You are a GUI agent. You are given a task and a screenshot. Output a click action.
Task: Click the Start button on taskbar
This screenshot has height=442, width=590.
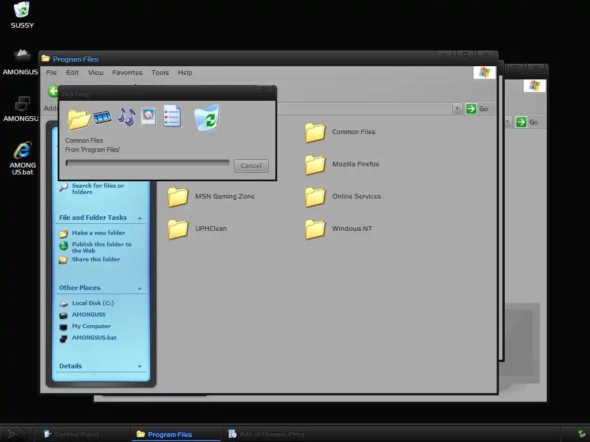point(13,434)
